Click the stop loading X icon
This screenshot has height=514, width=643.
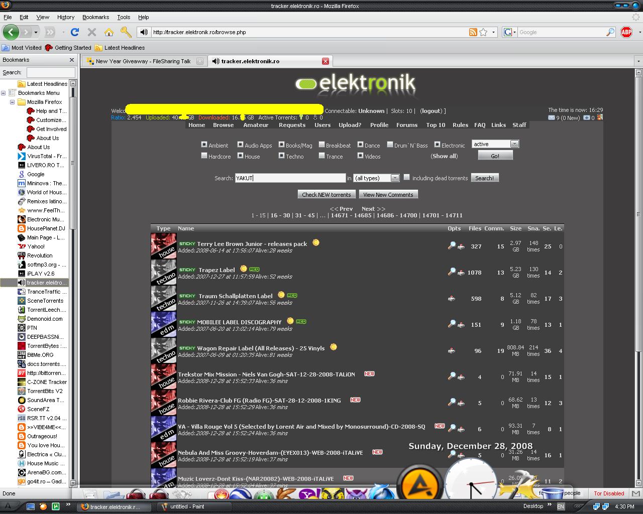pos(91,32)
